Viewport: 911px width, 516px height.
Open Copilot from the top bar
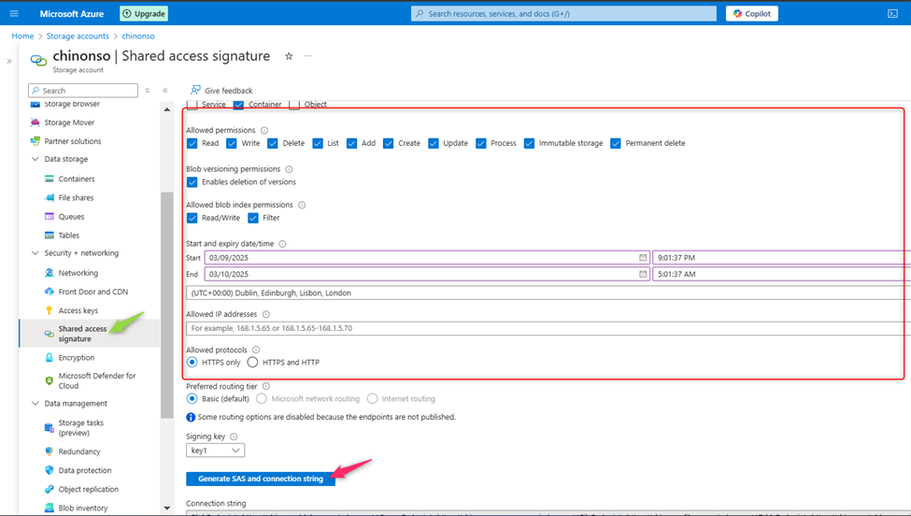(752, 13)
